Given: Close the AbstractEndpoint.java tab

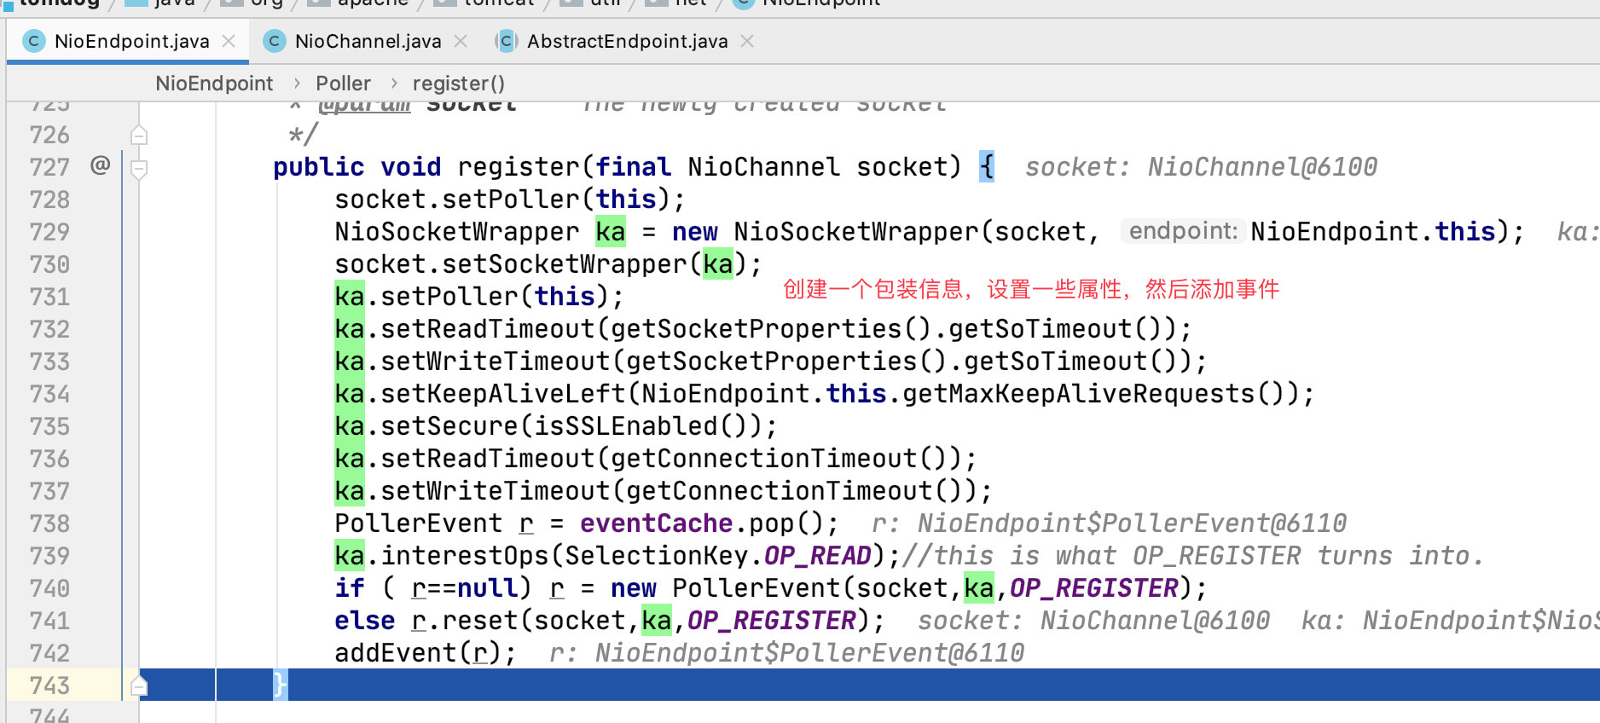Looking at the screenshot, I should pos(747,41).
